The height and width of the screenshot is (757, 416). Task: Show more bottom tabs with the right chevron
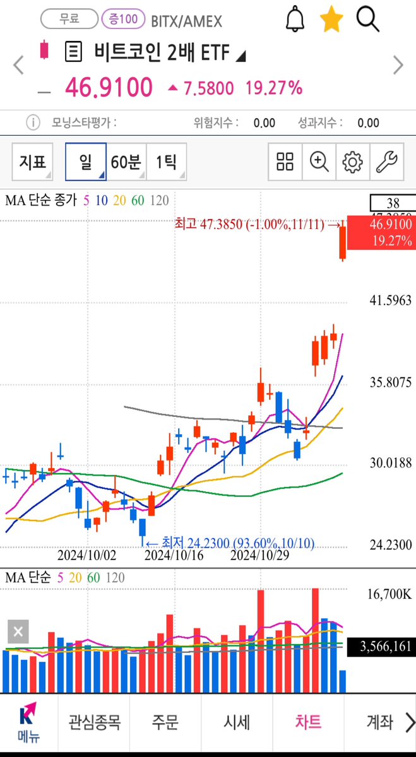[409, 723]
